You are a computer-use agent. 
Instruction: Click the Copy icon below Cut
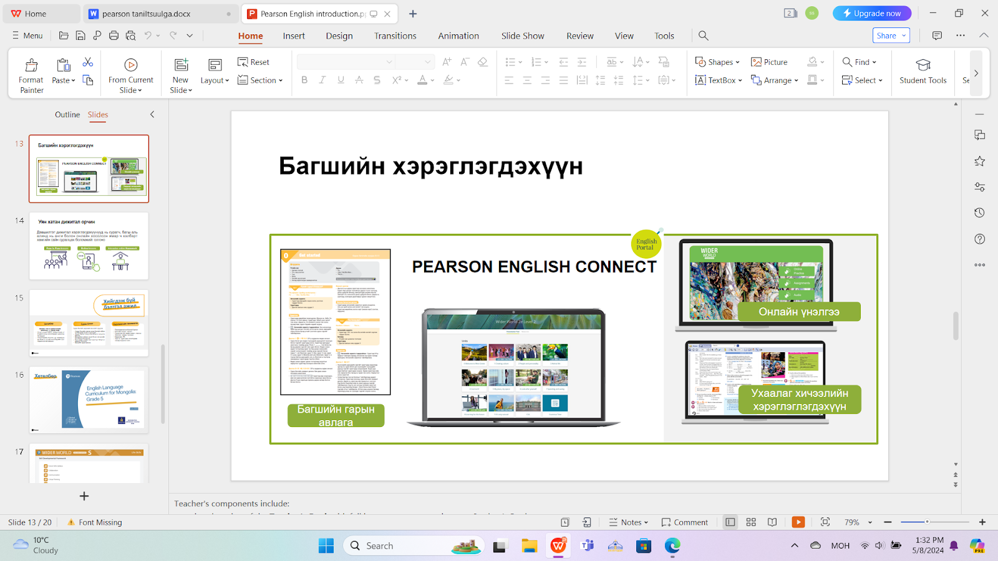[x=88, y=80]
